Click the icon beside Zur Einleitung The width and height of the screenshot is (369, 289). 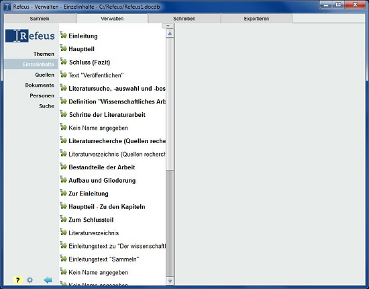[x=63, y=193]
